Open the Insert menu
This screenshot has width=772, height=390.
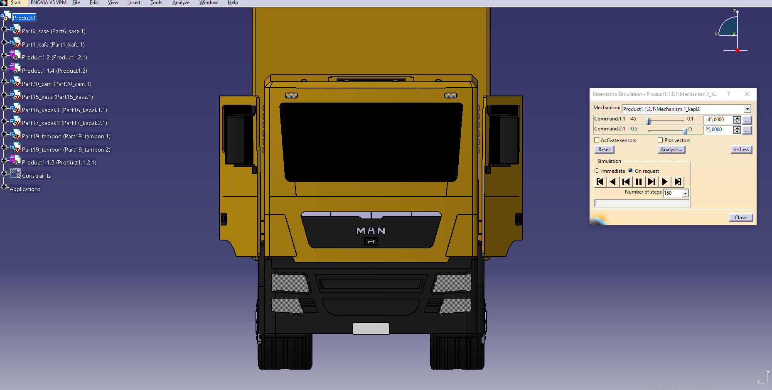pos(134,2)
